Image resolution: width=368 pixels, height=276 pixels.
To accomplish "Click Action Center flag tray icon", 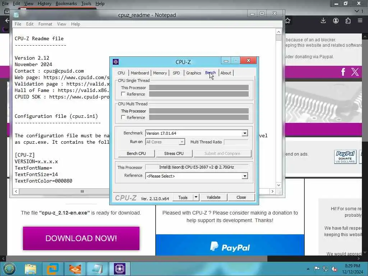I will (x=317, y=269).
